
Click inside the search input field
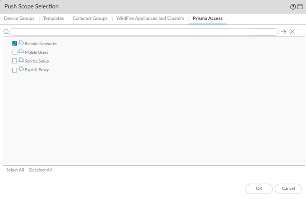click(x=144, y=32)
